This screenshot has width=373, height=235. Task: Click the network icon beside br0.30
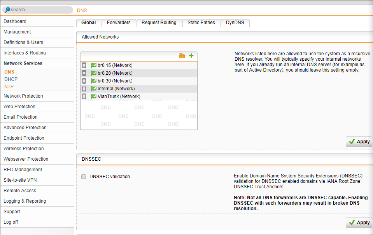[93, 81]
